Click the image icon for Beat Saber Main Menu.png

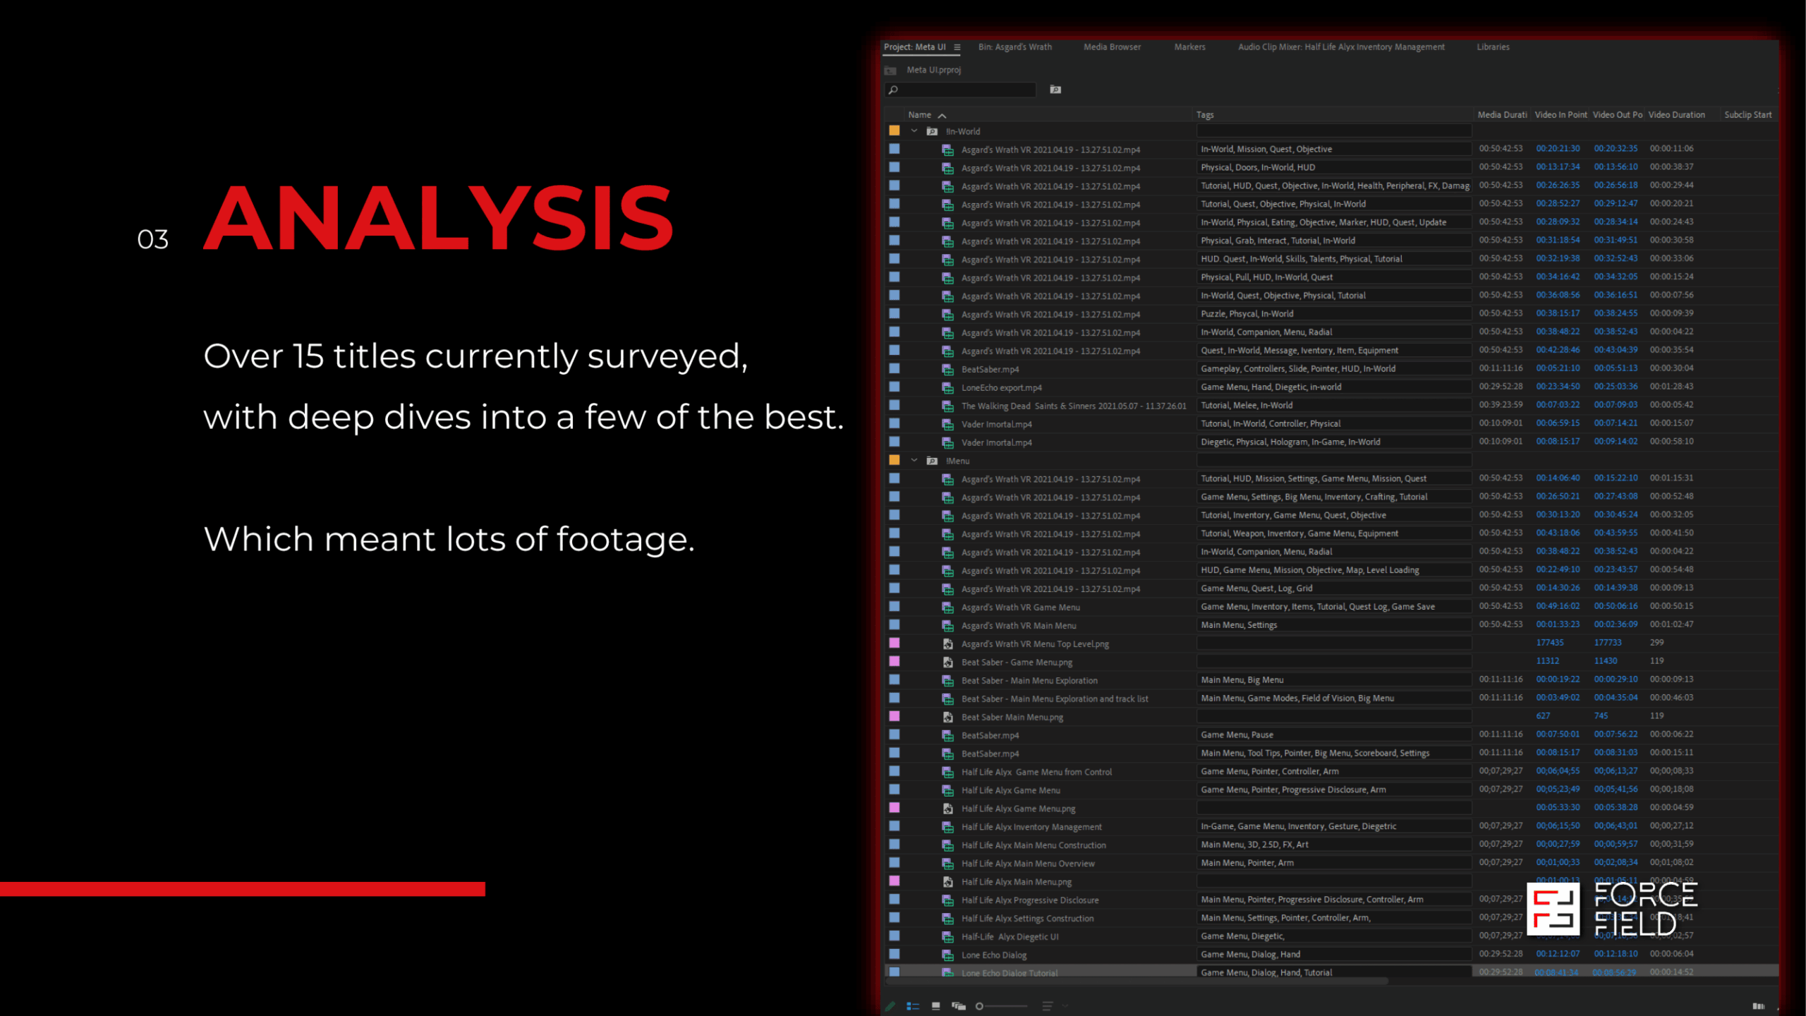947,718
